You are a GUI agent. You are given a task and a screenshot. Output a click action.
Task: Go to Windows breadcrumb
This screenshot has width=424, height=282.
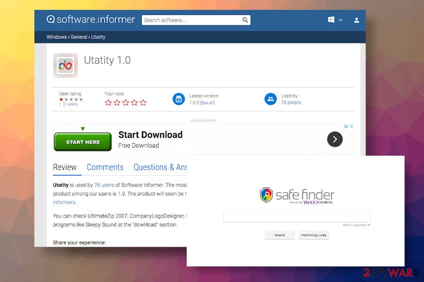point(57,37)
